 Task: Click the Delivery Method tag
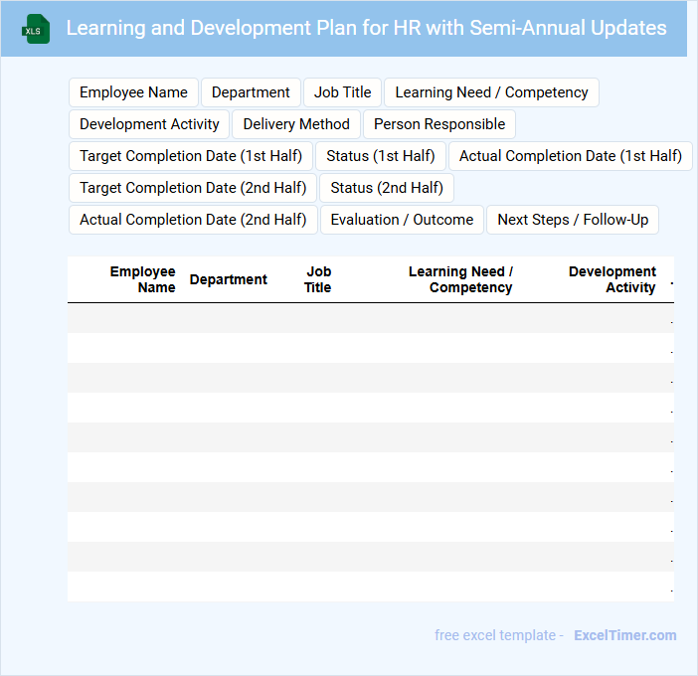coord(296,124)
